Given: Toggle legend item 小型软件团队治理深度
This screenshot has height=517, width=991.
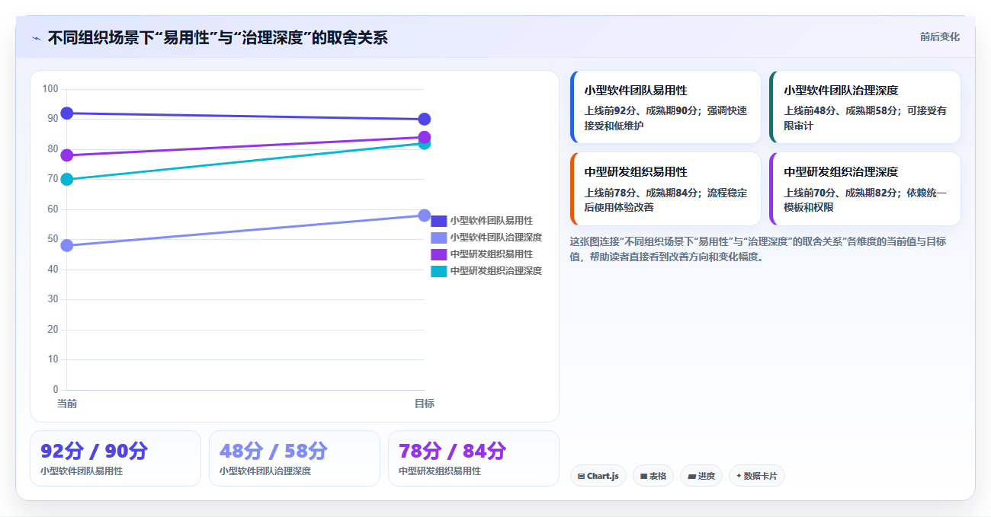Looking at the screenshot, I should pos(486,238).
